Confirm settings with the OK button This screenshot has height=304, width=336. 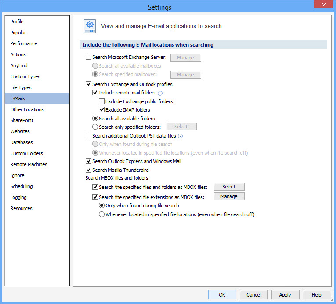[222, 295]
